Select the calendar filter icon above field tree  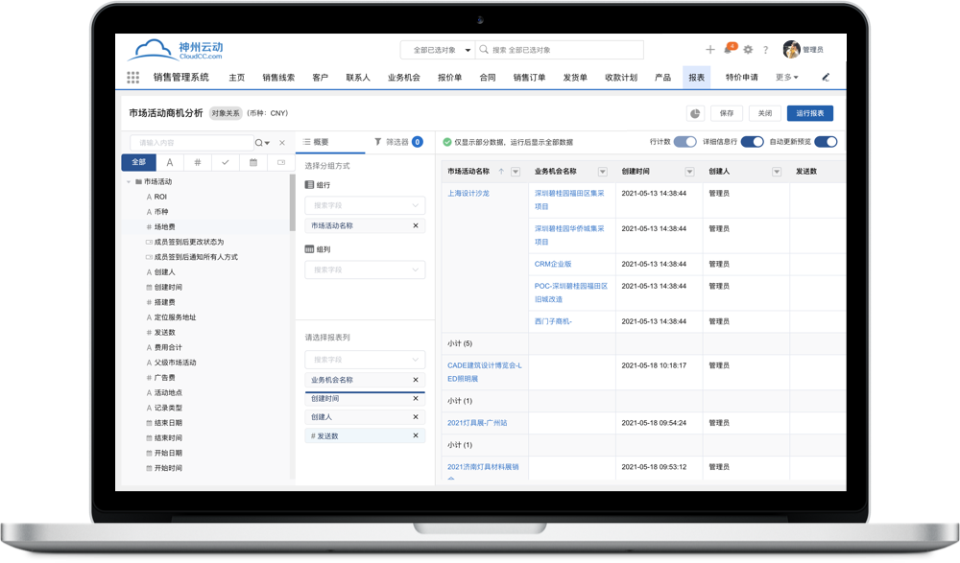pyautogui.click(x=253, y=162)
